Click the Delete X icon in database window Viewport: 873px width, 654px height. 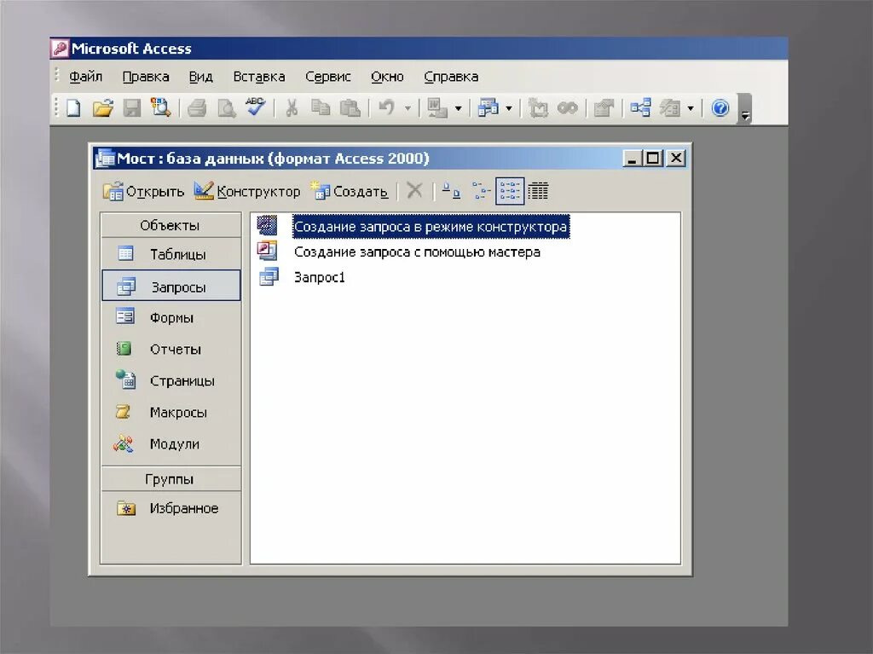tap(415, 190)
